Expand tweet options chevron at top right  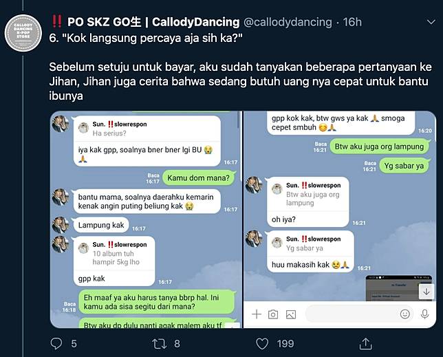coord(431,22)
